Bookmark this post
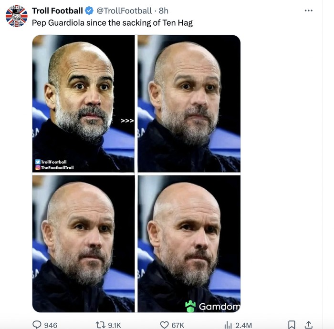This screenshot has width=334, height=329. coord(292,325)
